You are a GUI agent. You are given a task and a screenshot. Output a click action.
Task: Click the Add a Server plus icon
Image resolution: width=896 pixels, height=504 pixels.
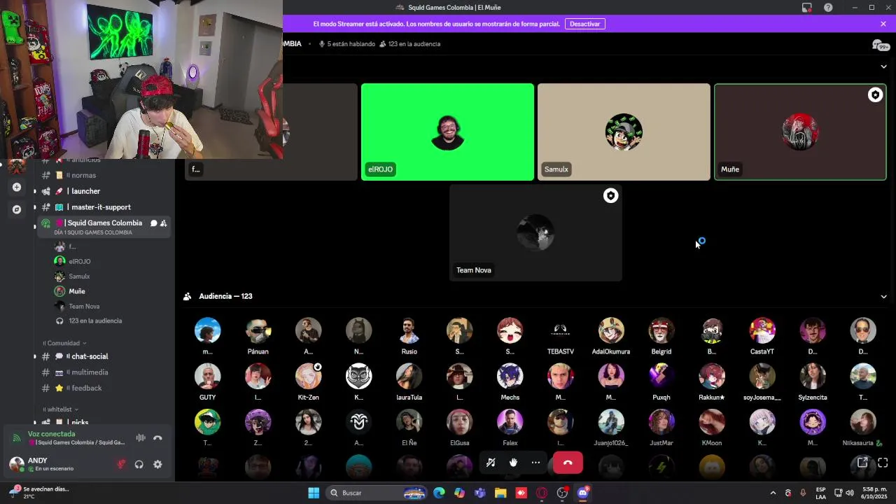17,187
